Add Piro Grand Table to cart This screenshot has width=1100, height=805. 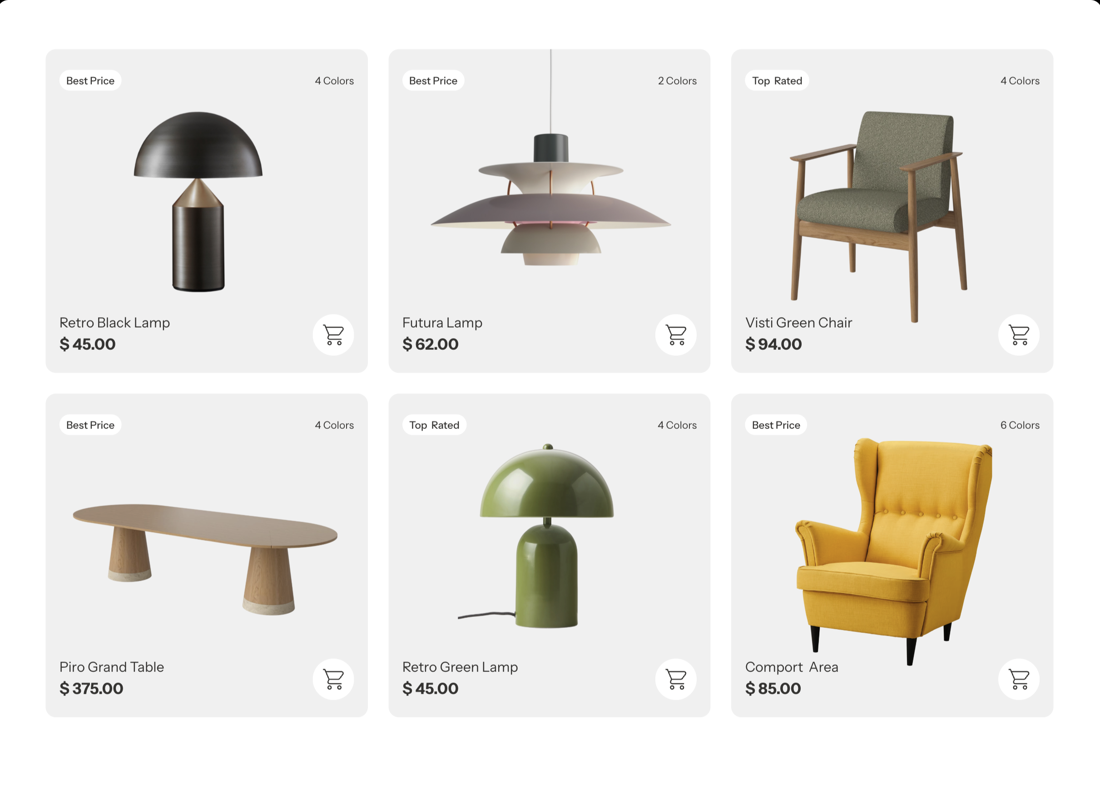(333, 679)
